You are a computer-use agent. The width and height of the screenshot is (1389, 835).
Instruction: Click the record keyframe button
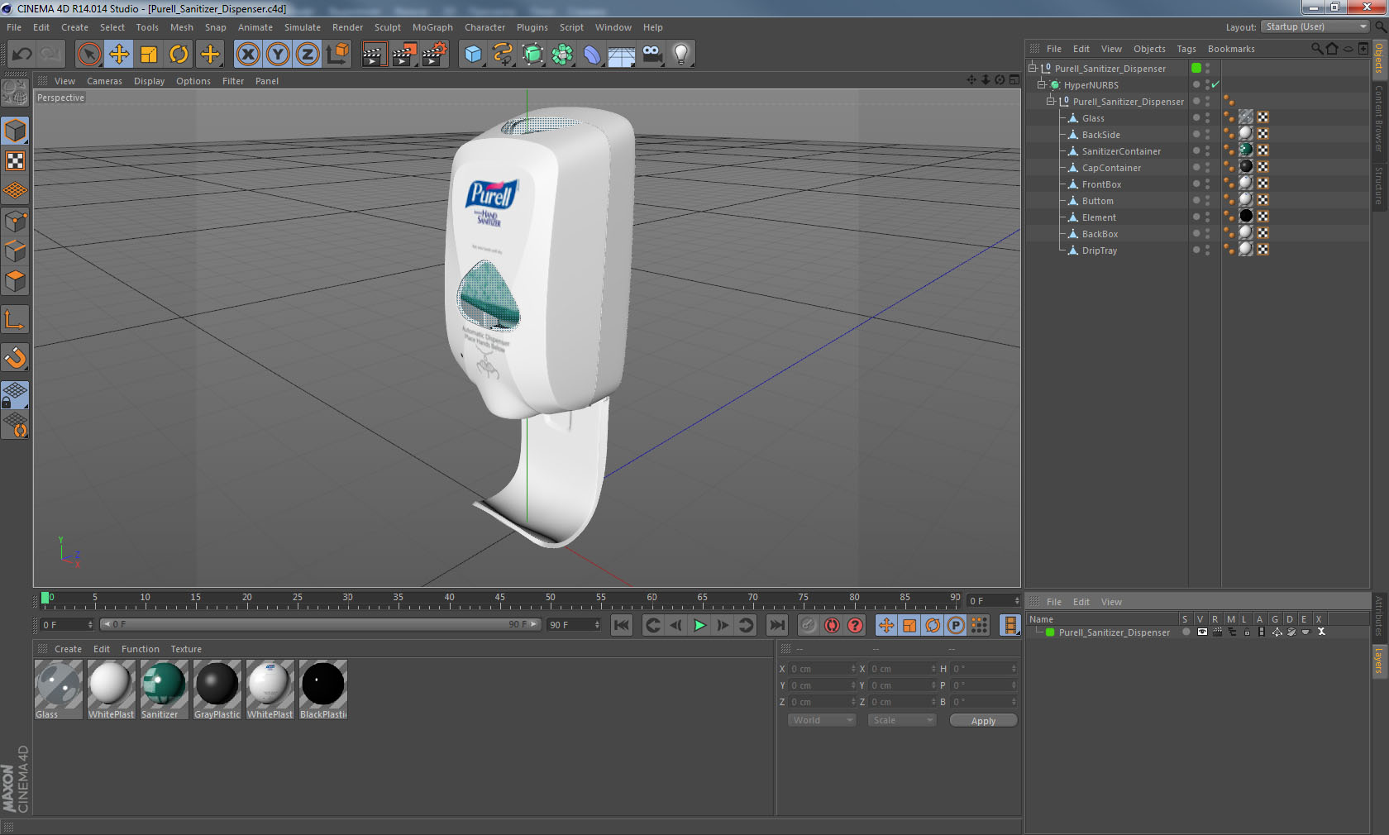click(x=809, y=625)
